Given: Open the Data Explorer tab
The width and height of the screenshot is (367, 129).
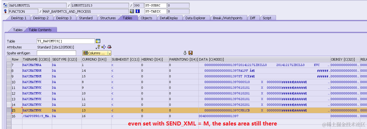Looking at the screenshot, I should (x=196, y=18).
